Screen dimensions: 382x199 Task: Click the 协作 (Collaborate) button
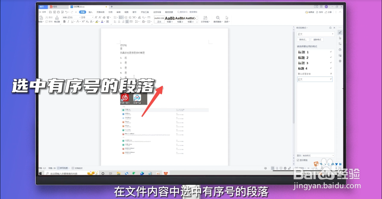(320, 12)
